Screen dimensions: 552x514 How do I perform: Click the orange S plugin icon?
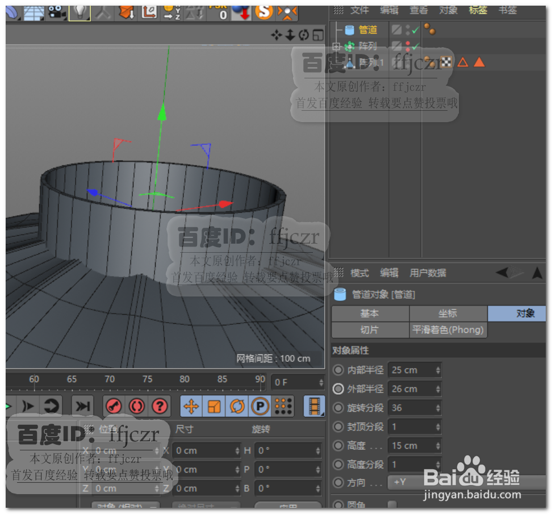point(264,12)
